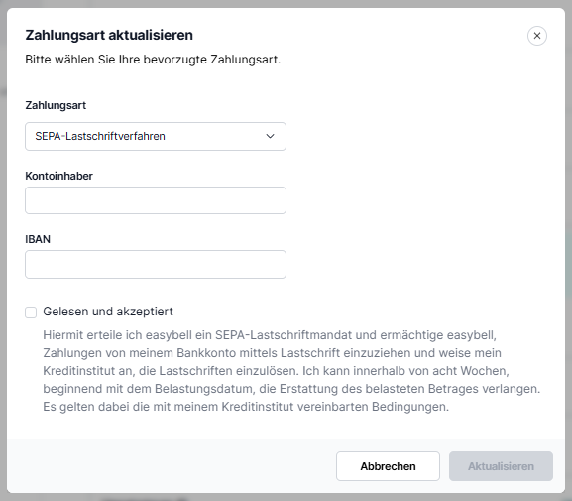The width and height of the screenshot is (572, 501).
Task: Tick the Gelesen und akzeptiert checkbox
Action: 31,313
